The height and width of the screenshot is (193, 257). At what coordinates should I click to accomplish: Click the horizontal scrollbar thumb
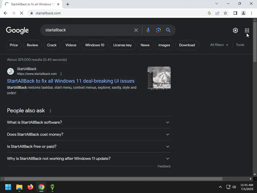pos(113,179)
